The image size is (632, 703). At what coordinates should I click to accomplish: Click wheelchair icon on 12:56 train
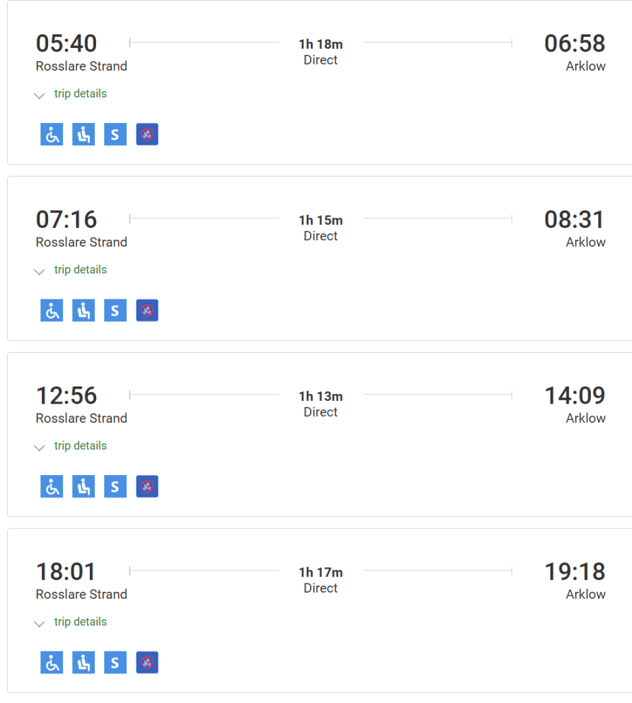click(x=51, y=487)
